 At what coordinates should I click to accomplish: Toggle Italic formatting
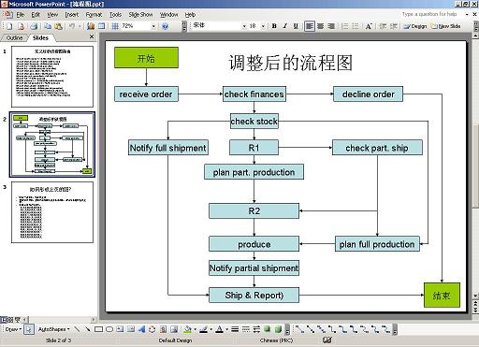284,26
